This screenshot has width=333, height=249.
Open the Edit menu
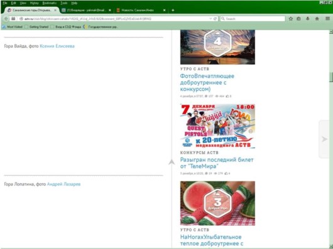pos(14,3)
